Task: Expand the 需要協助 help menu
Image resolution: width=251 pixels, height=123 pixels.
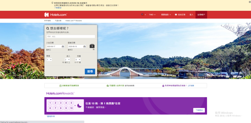Action: 166,15
